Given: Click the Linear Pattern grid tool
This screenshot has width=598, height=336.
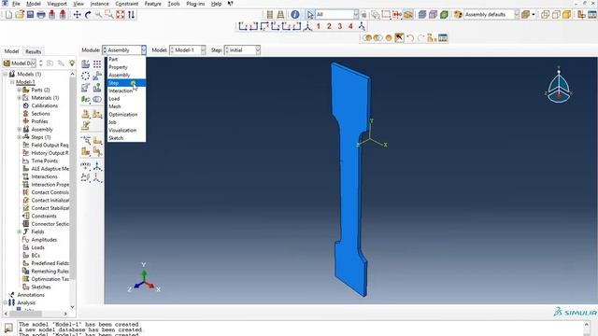Looking at the screenshot, I should pyautogui.click(x=97, y=64).
